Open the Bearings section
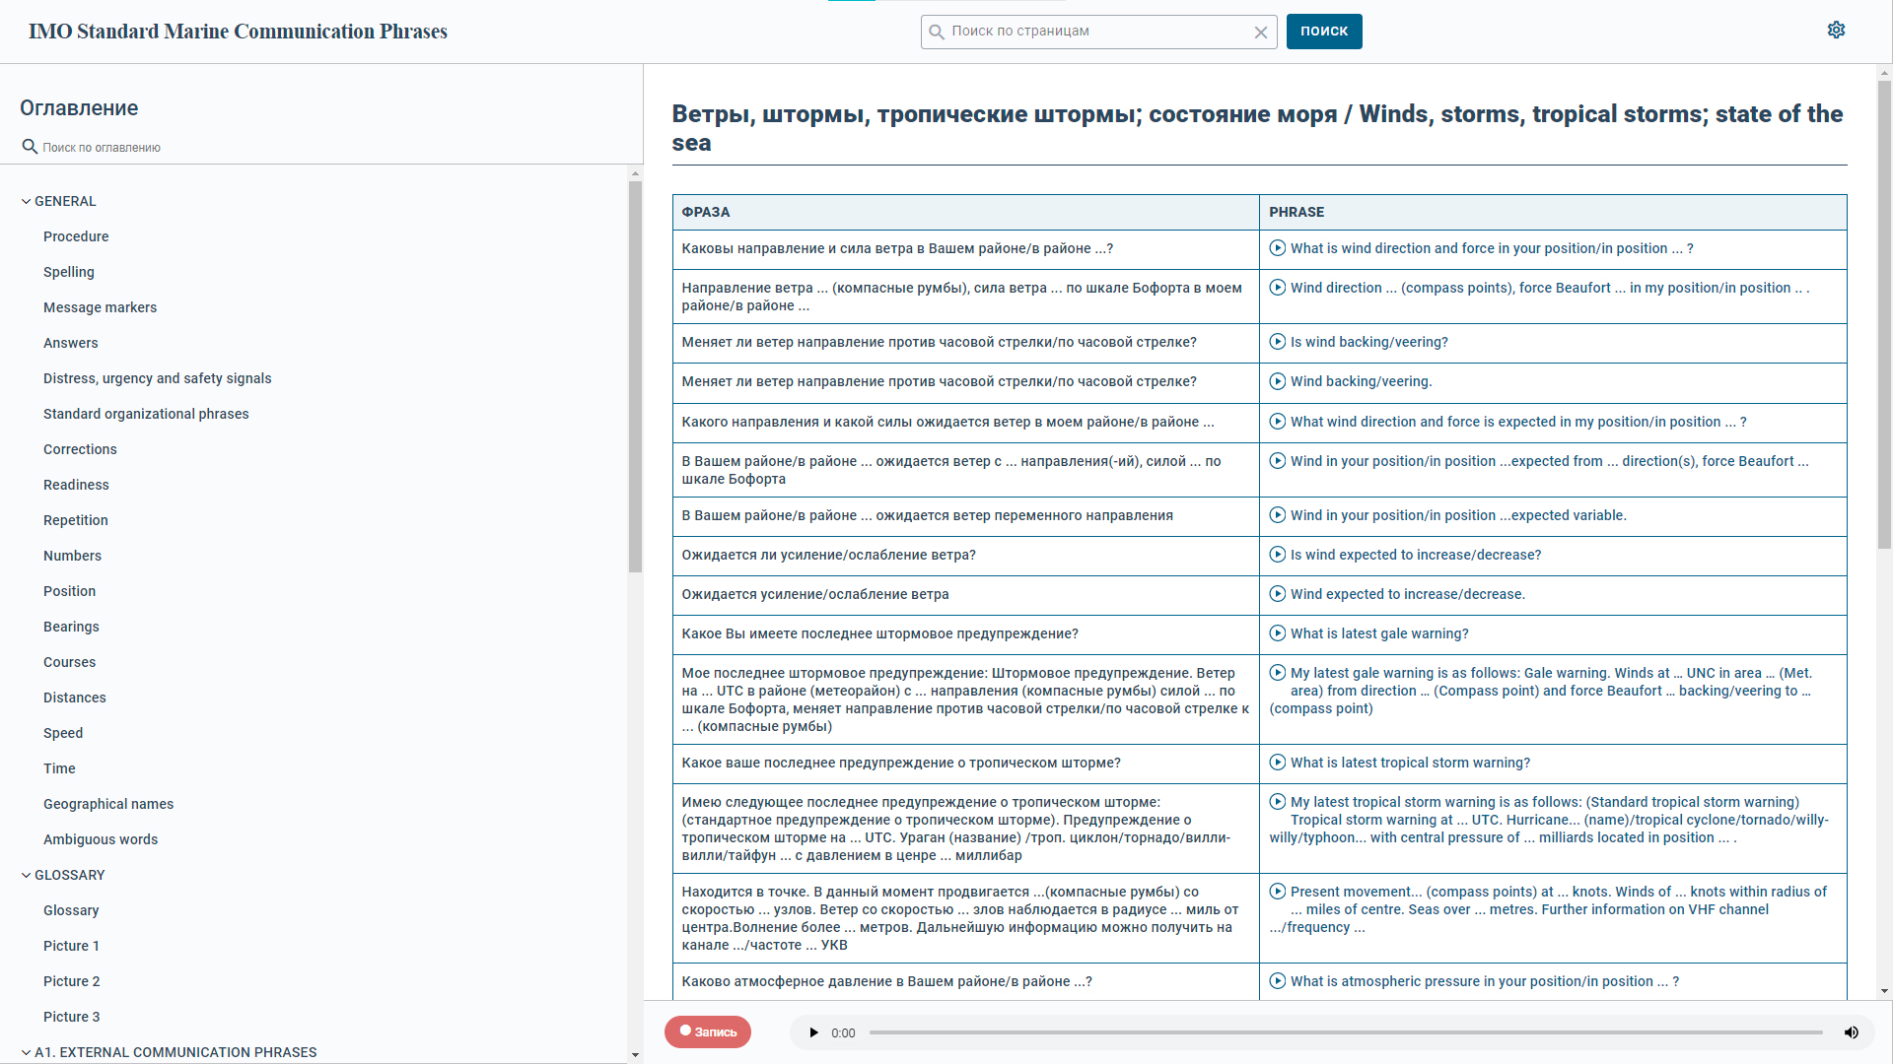1893x1064 pixels. pyautogui.click(x=71, y=627)
